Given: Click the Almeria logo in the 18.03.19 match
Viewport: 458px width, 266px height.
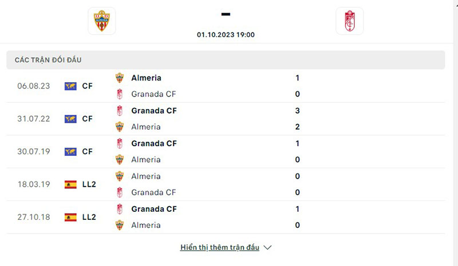Looking at the screenshot, I should 120,176.
